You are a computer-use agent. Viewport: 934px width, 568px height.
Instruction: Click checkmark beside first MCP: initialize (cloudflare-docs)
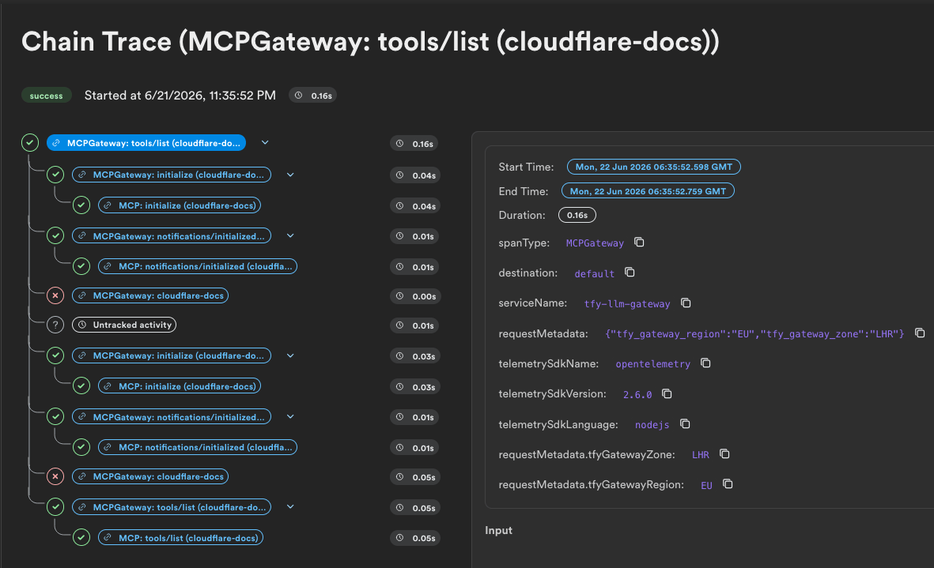tap(81, 205)
